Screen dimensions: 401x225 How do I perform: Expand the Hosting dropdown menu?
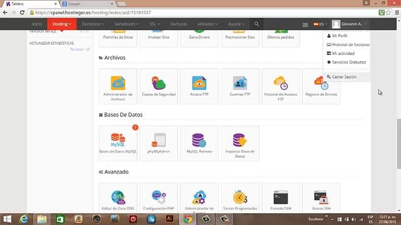[62, 24]
